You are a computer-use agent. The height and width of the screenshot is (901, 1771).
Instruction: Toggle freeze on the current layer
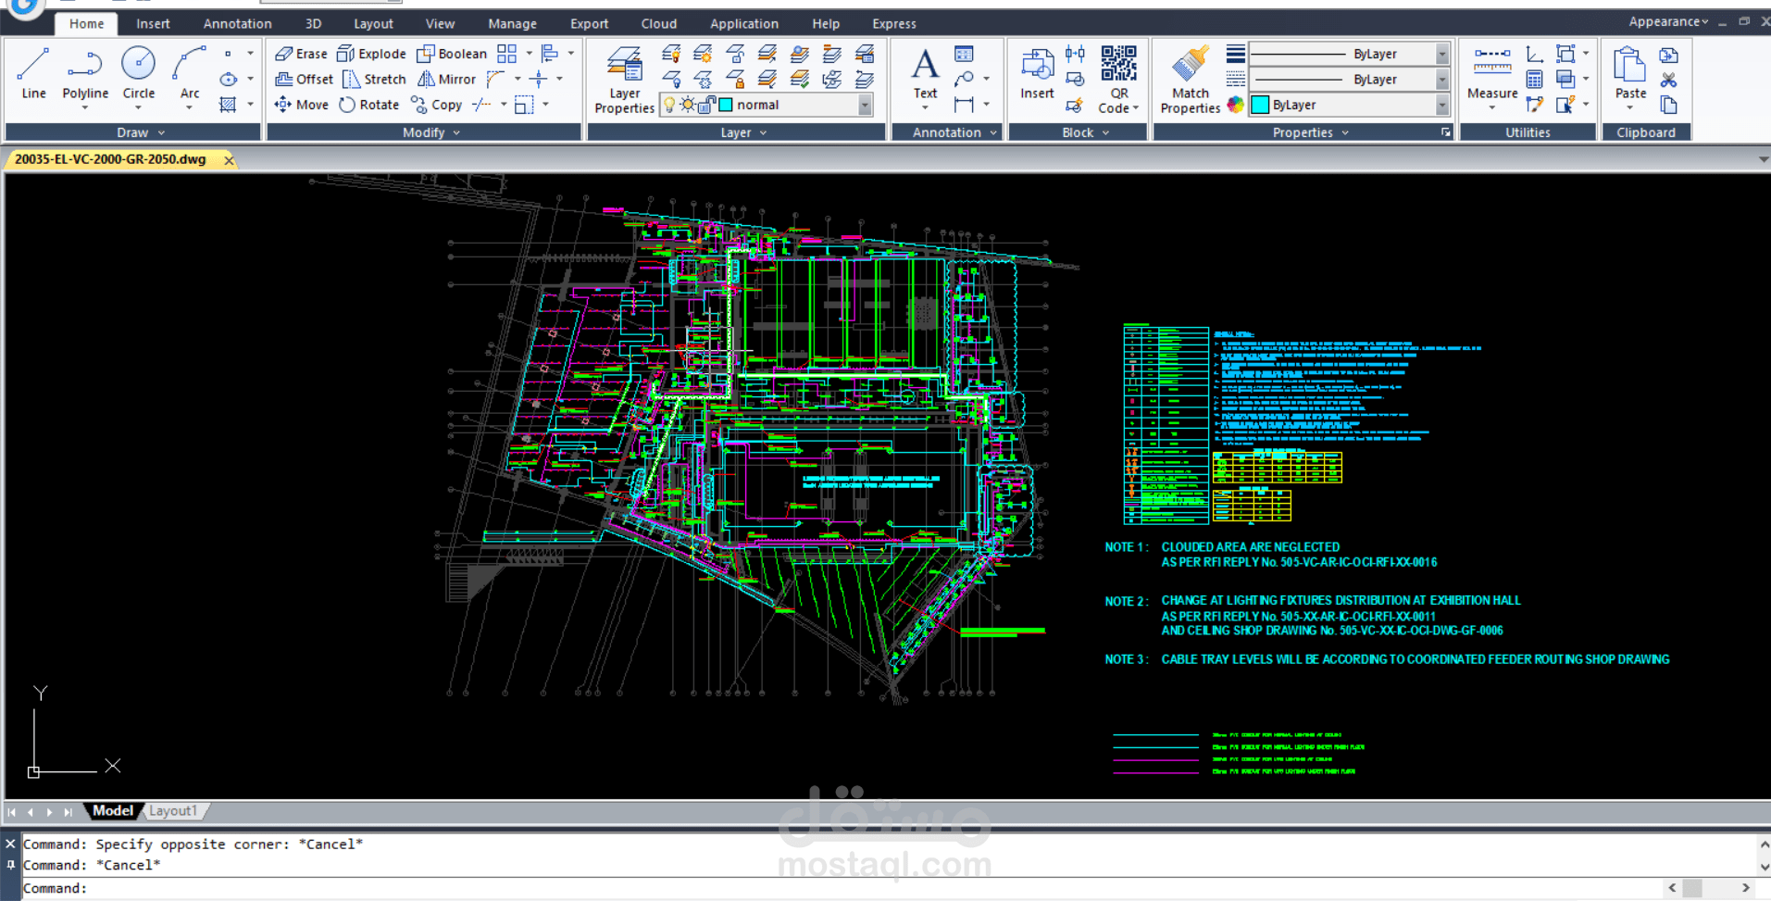pyautogui.click(x=689, y=104)
